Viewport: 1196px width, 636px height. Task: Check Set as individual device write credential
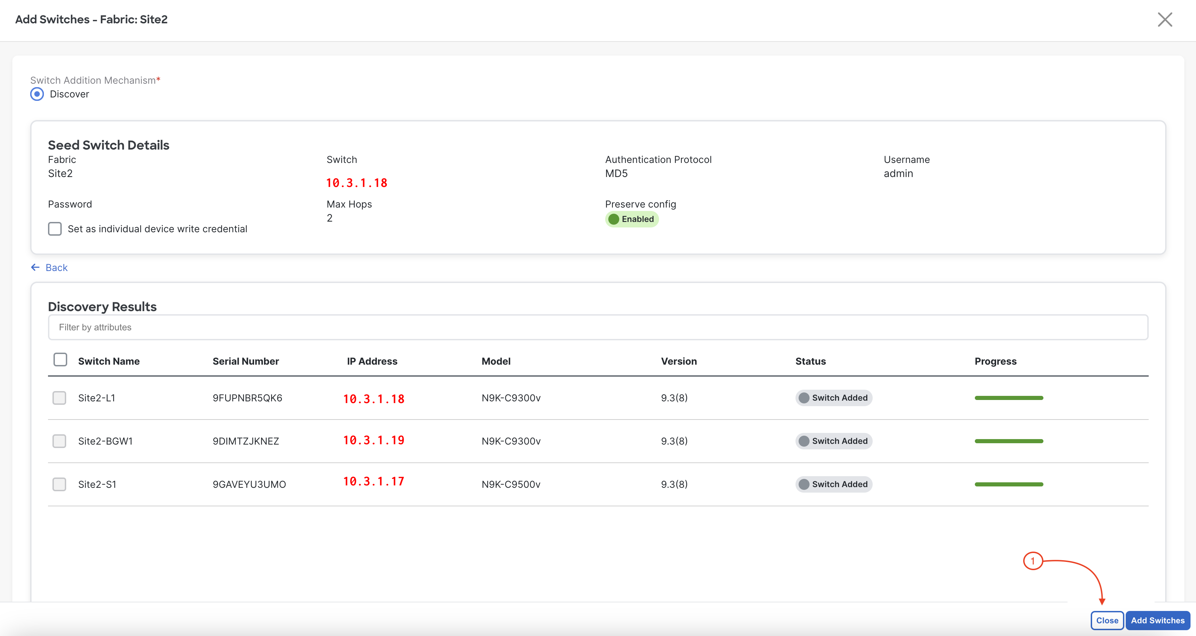click(x=55, y=228)
